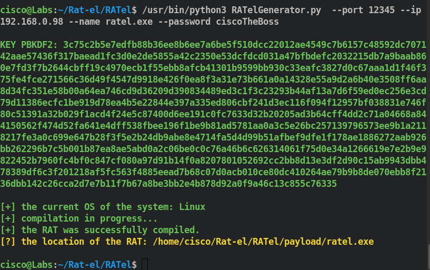Click the payload path '/home/cisco/Rat-el/RATel/payload/ratel.exe'
The height and width of the screenshot is (270, 430).
[x=263, y=242]
